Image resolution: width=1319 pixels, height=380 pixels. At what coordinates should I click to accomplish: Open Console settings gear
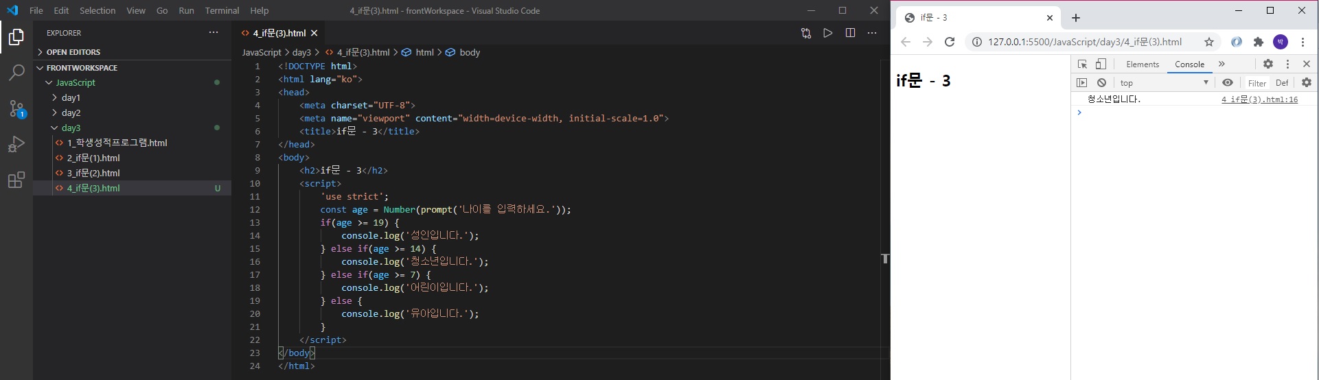[1307, 82]
